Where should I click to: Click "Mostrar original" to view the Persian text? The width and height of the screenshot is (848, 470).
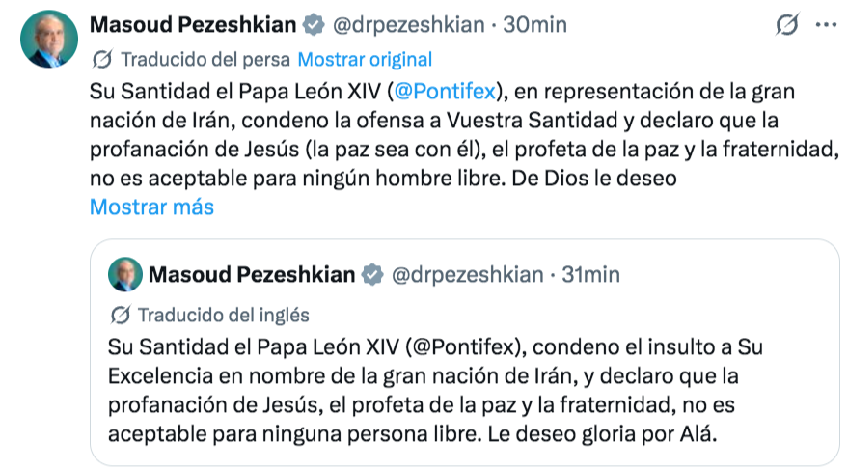[365, 60]
